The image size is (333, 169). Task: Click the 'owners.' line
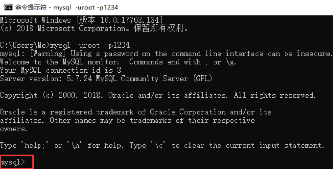click(x=14, y=129)
